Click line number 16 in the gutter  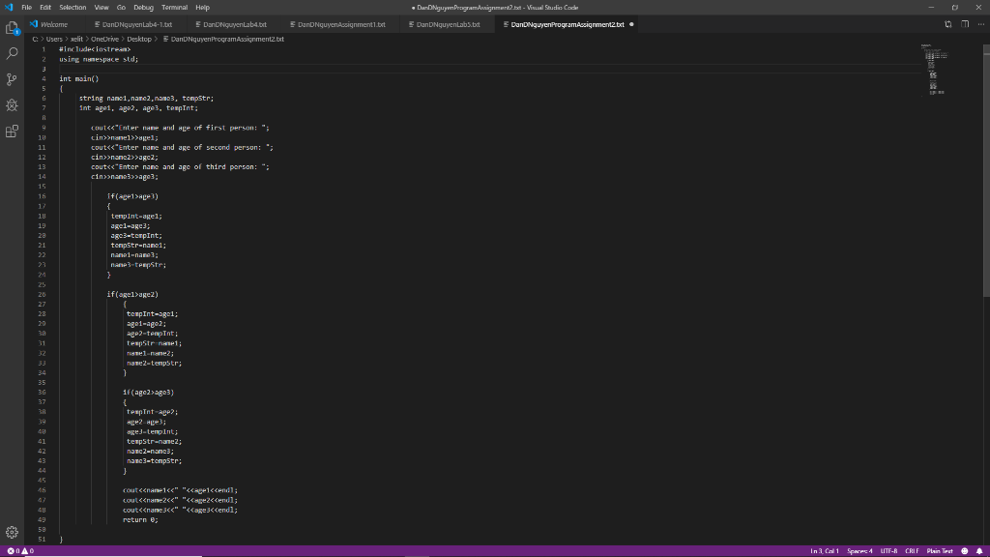pos(42,196)
